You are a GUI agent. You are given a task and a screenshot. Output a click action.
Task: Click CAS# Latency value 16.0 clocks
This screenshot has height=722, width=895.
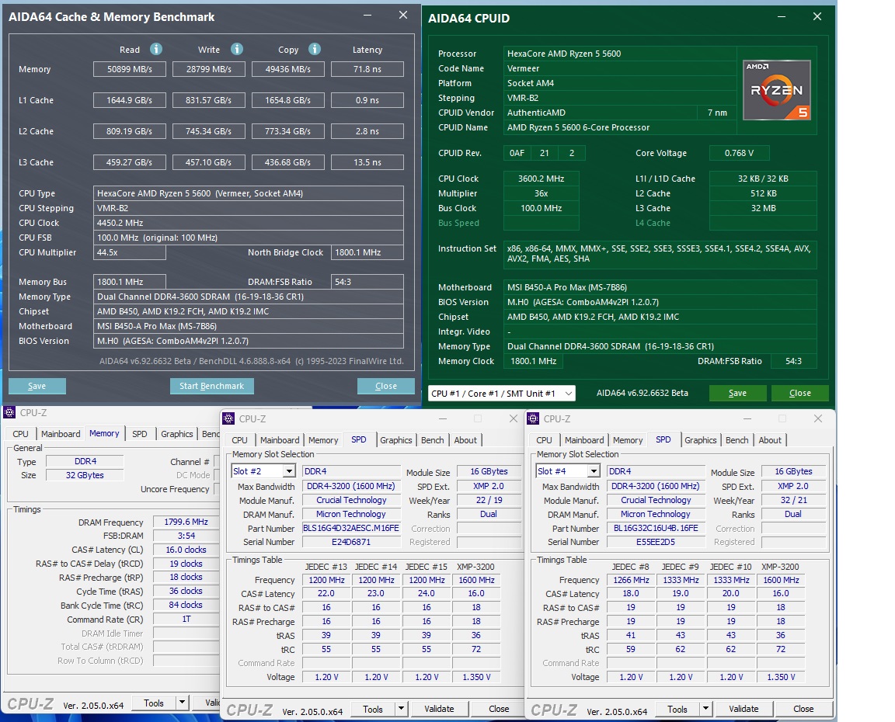(186, 550)
